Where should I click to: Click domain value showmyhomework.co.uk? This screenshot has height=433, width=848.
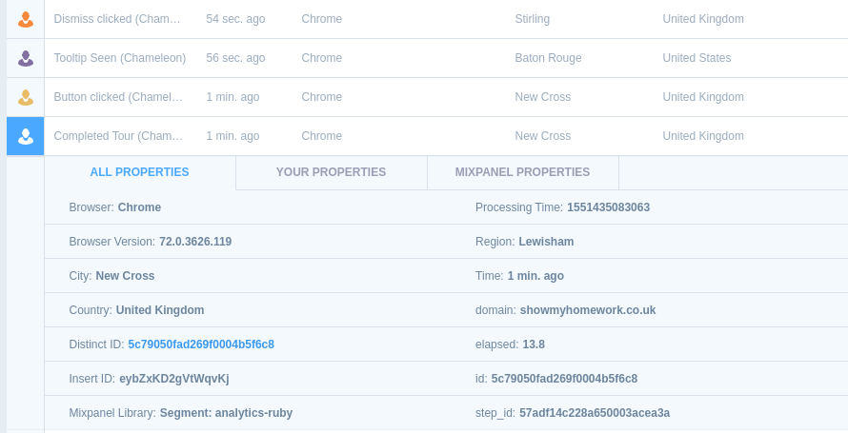tap(588, 310)
